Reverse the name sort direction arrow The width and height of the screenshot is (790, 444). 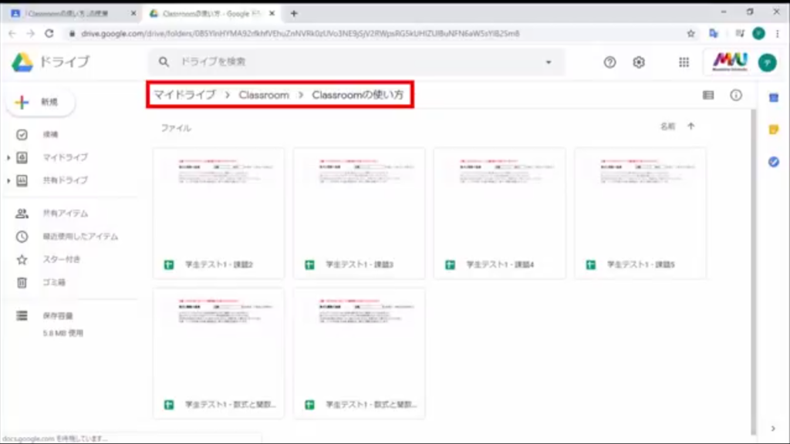(x=690, y=126)
